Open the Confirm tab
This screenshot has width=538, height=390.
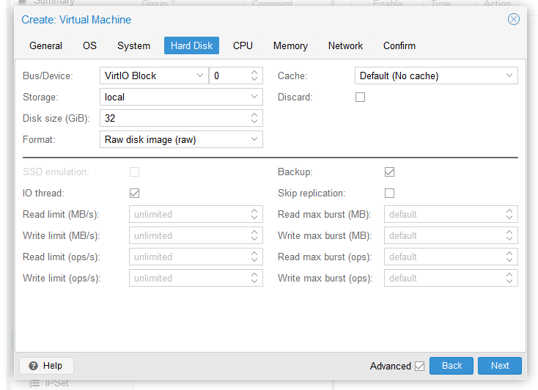(x=399, y=45)
